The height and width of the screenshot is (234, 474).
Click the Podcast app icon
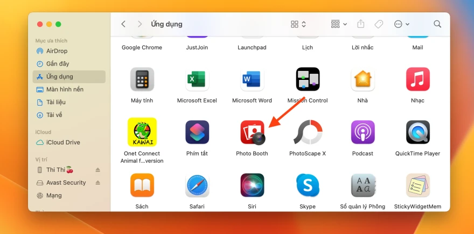363,133
